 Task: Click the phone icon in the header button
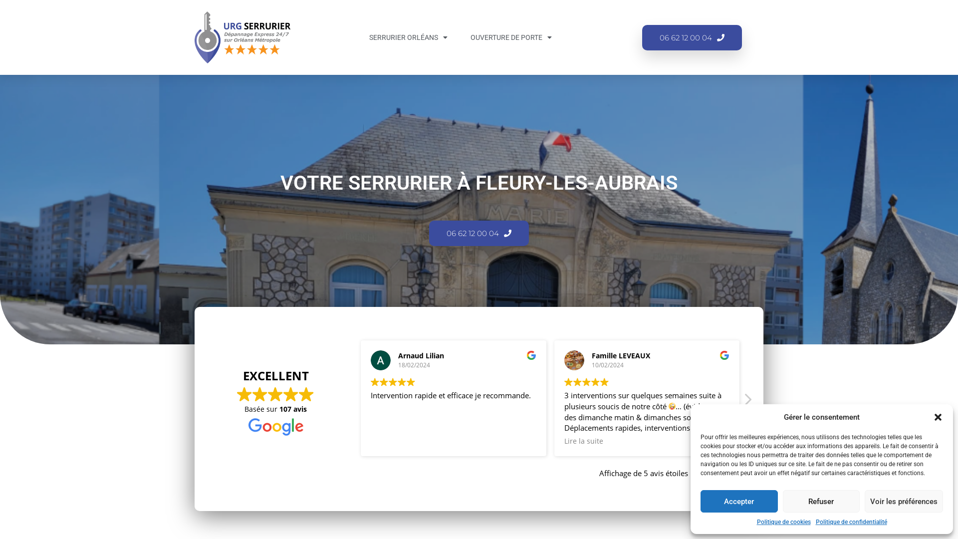(720, 37)
